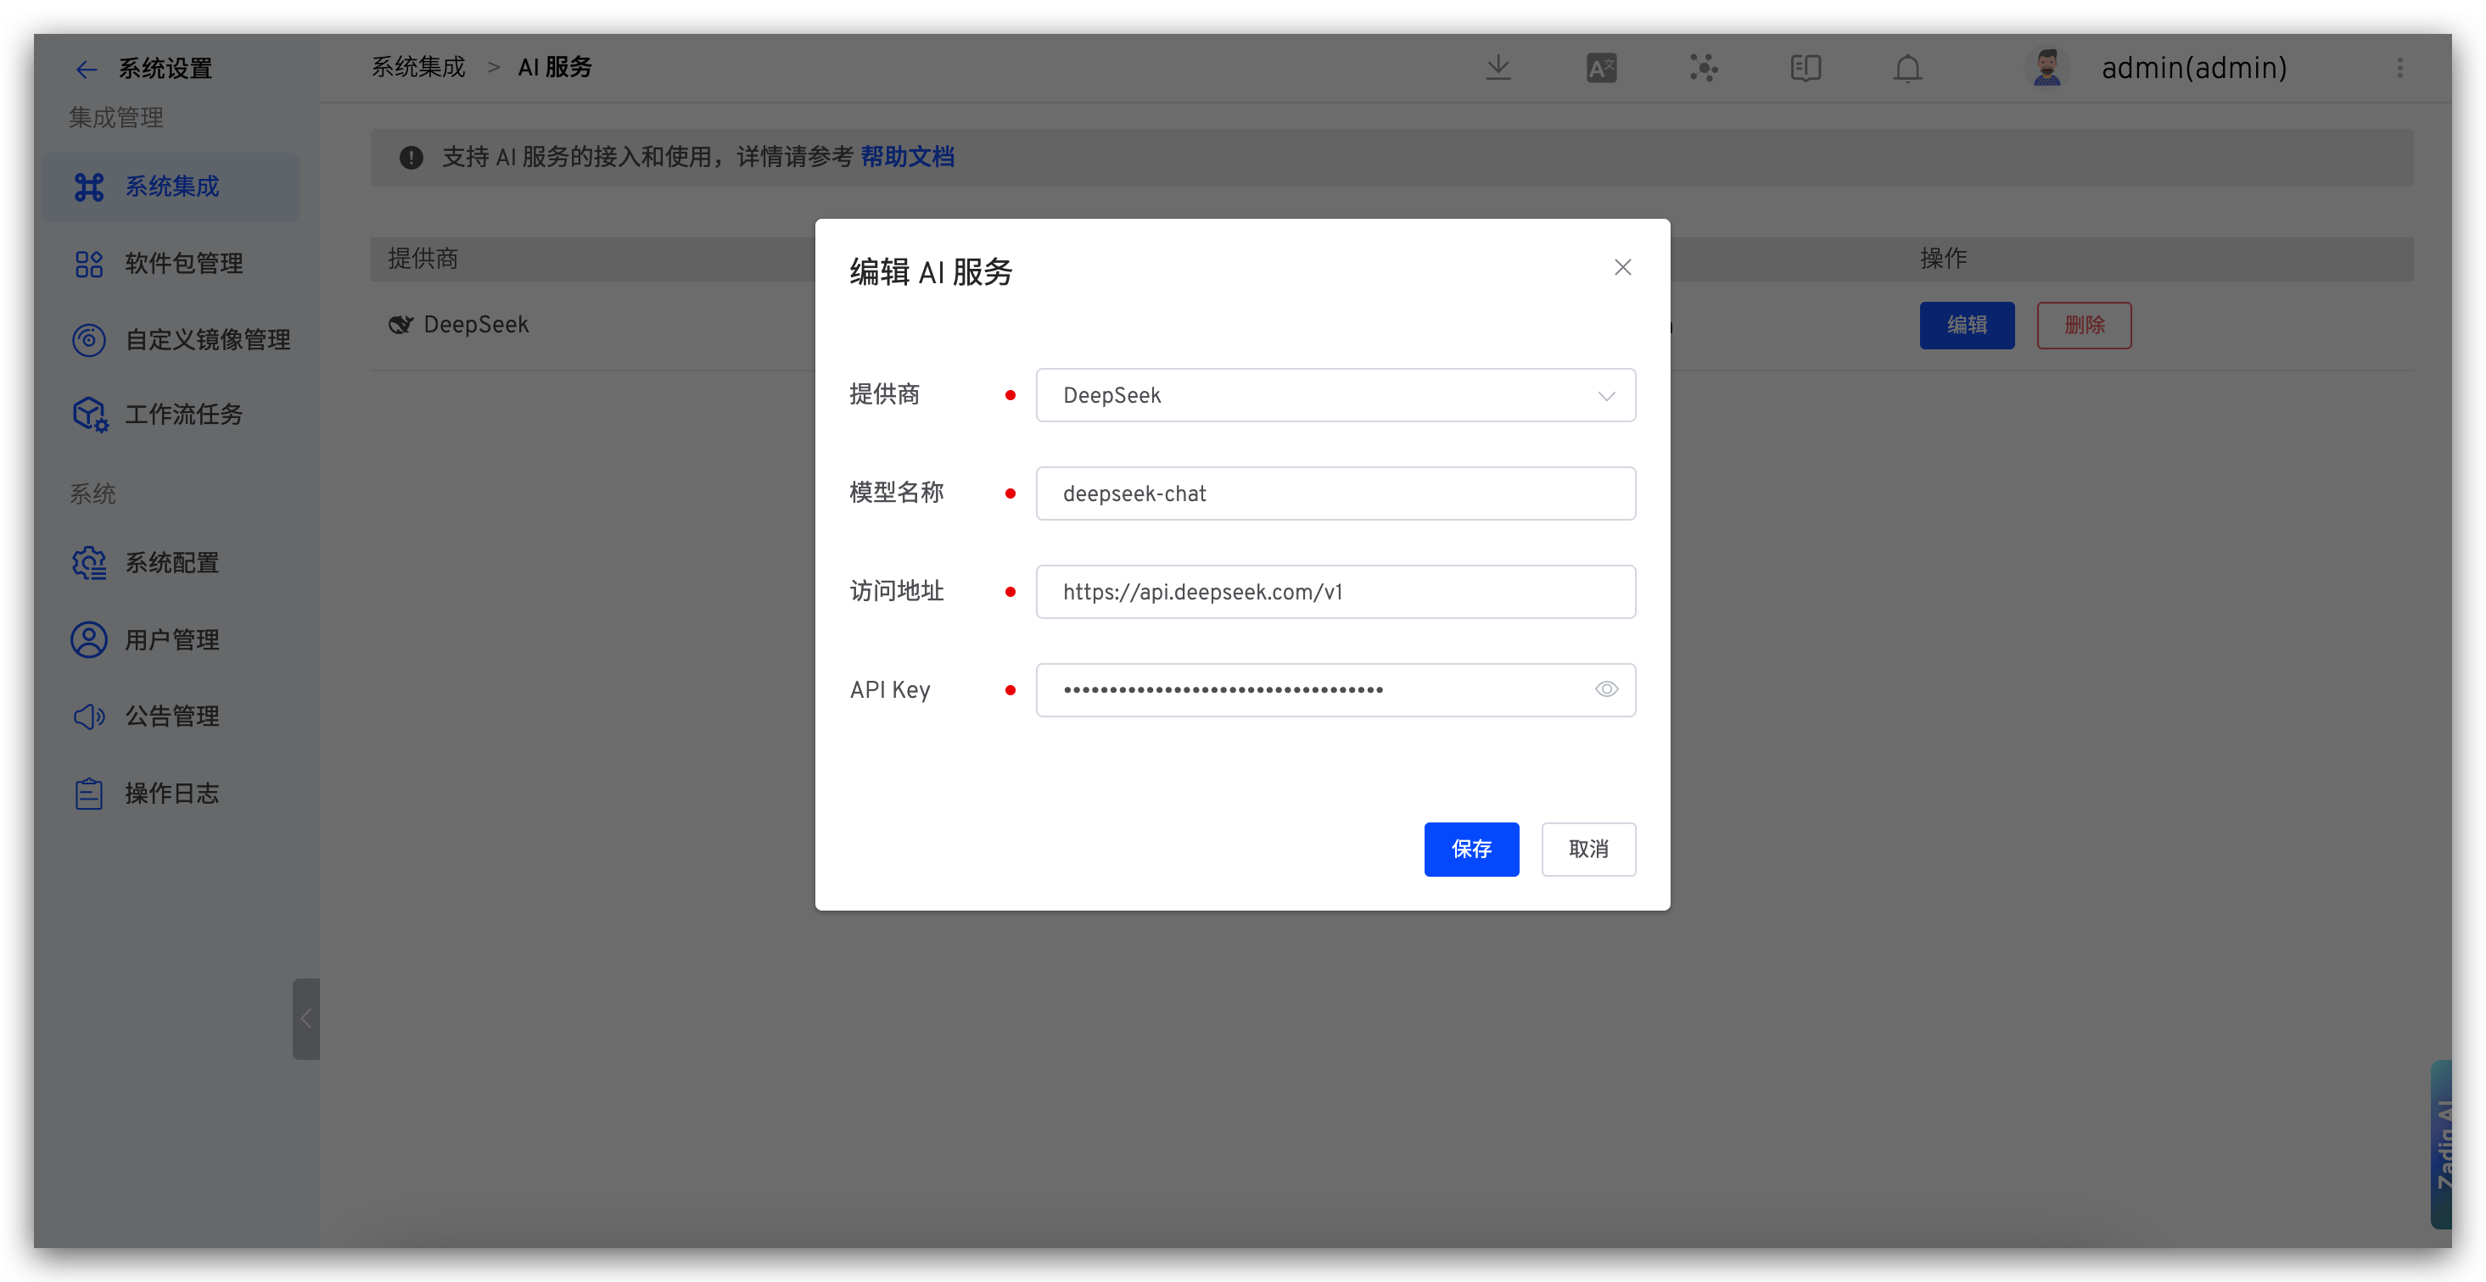Click the 取消 button

[1587, 849]
